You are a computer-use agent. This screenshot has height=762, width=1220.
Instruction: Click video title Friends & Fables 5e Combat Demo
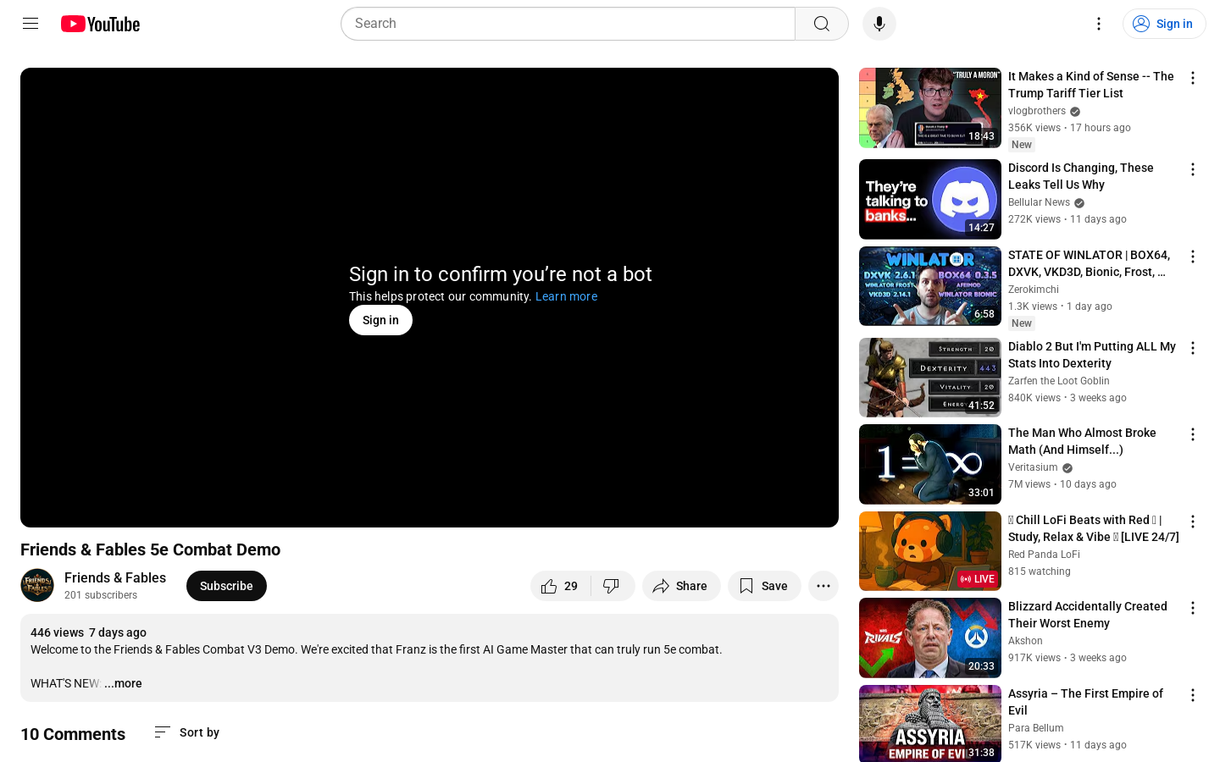(x=150, y=549)
